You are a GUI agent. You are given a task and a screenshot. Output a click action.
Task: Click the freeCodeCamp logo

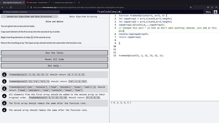(x=109, y=12)
